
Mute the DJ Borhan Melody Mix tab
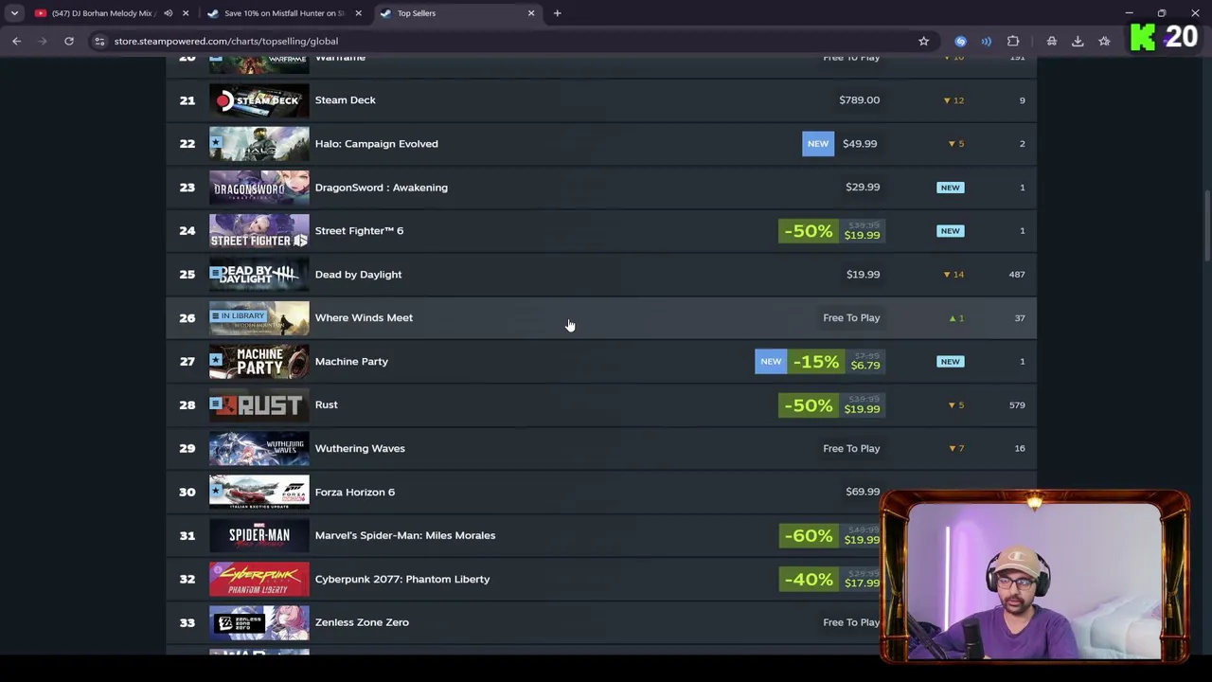pos(168,13)
